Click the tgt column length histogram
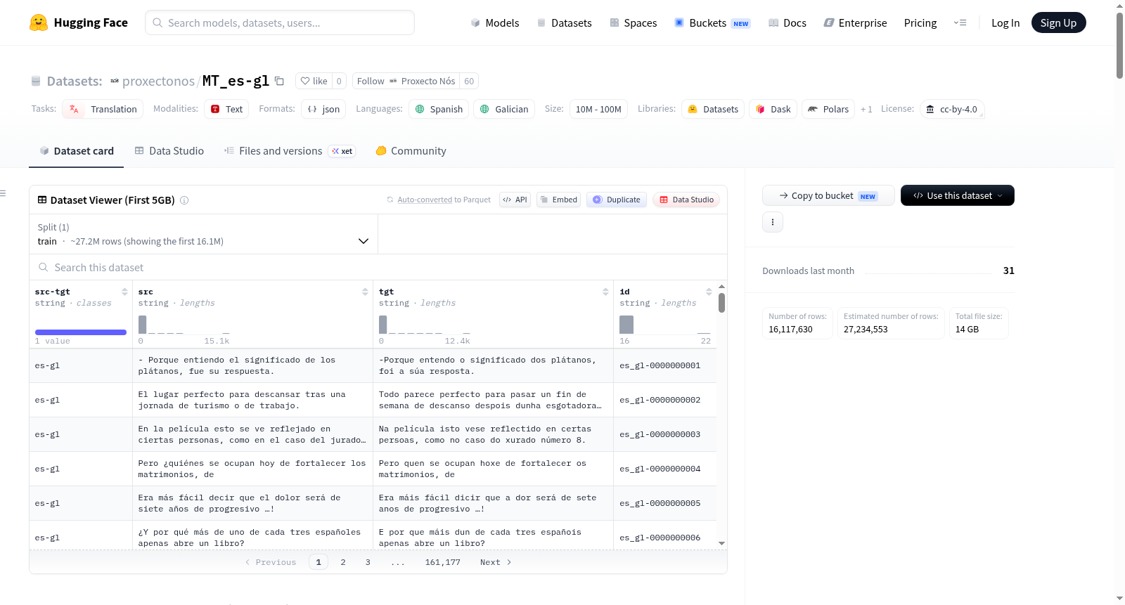 (424, 324)
